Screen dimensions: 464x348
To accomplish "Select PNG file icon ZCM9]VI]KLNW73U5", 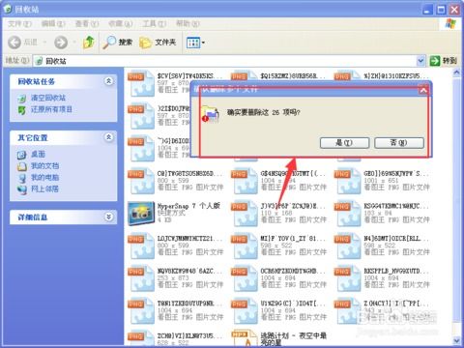I will point(141,338).
